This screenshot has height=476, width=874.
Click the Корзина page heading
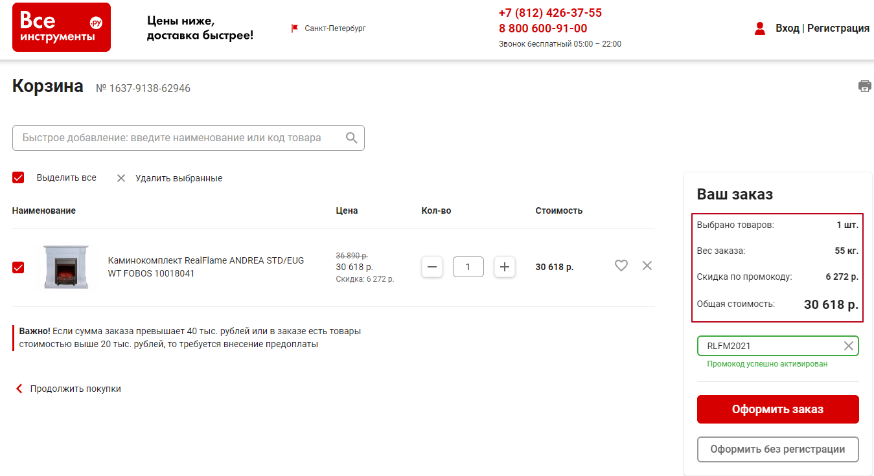point(48,86)
